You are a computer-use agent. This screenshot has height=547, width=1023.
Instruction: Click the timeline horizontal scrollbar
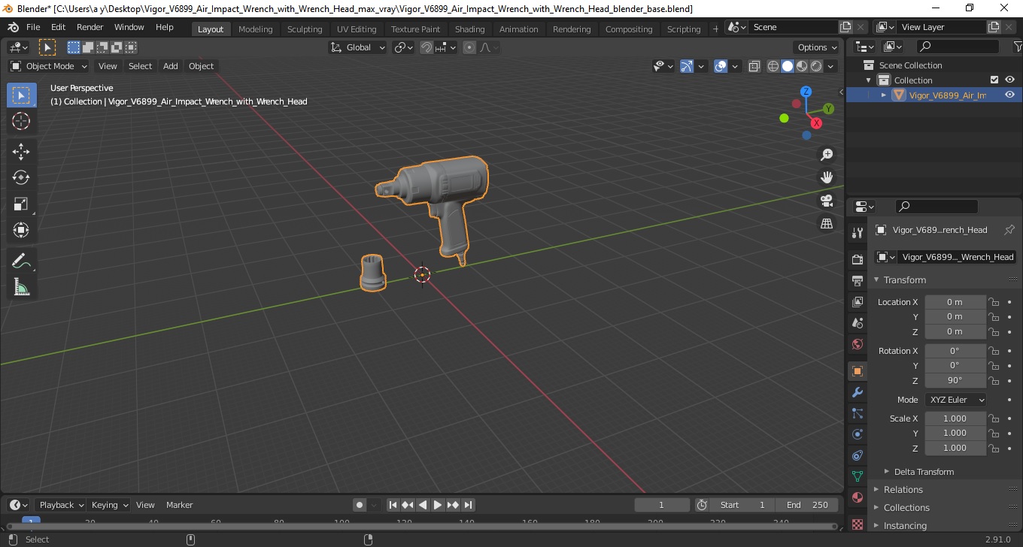click(421, 526)
